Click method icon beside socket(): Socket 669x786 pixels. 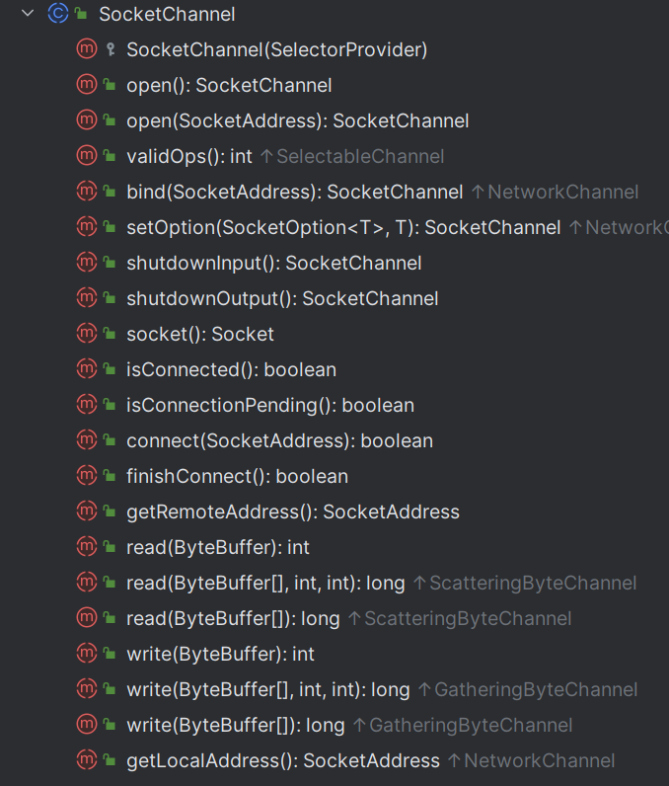click(87, 334)
